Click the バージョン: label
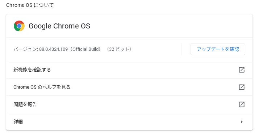Image resolution: width=258 pixels, height=134 pixels. (26, 49)
